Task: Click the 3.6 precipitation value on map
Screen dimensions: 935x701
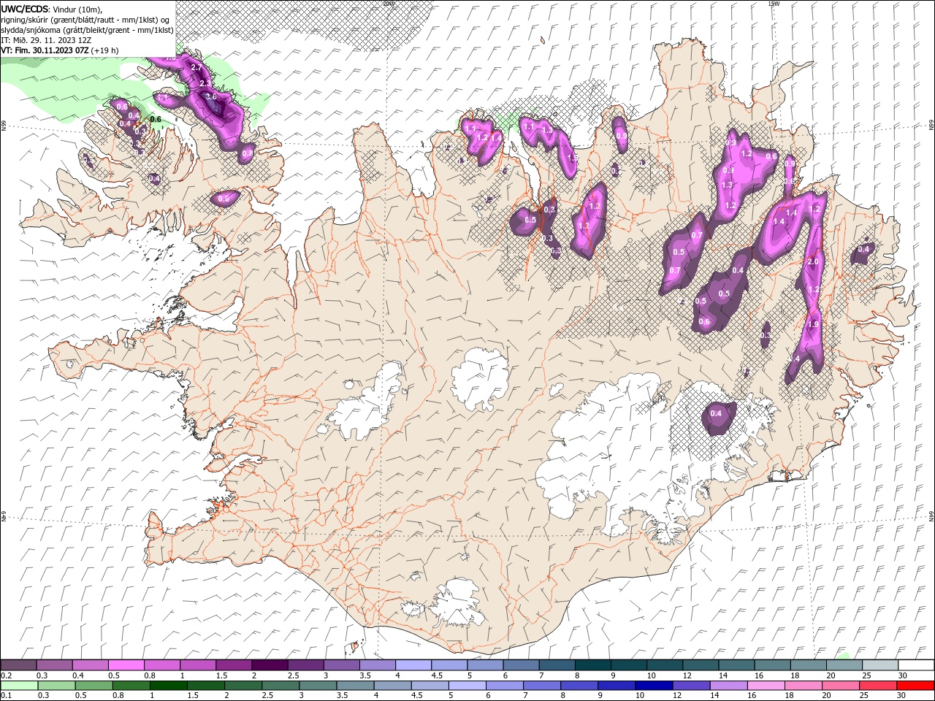Action: pos(211,96)
